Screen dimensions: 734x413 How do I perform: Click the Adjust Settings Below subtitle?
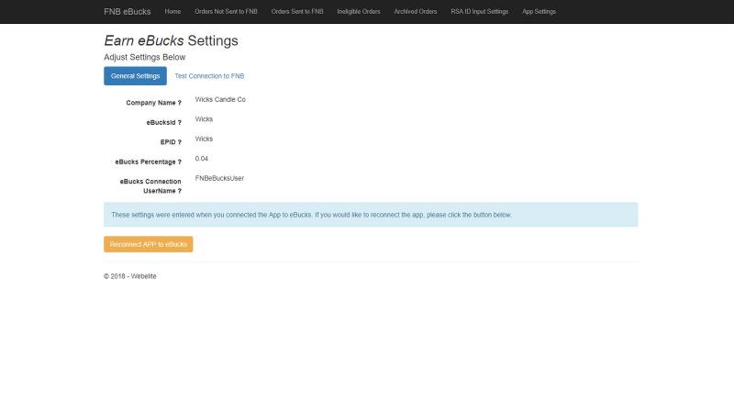click(145, 57)
